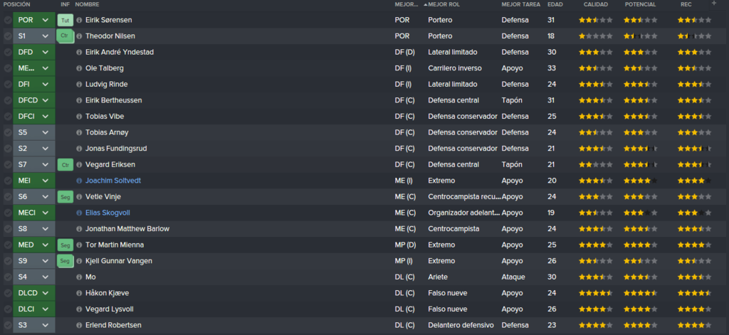Click Håkon Kjæve's Calidad star rating
The width and height of the screenshot is (729, 335).
click(596, 293)
